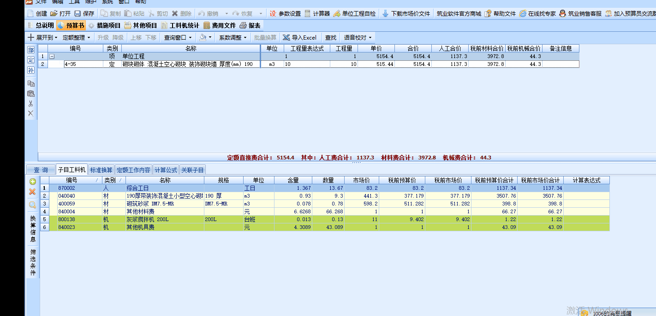Click the magnifier search icon in lower panel
This screenshot has width=656, height=316.
pyautogui.click(x=32, y=205)
